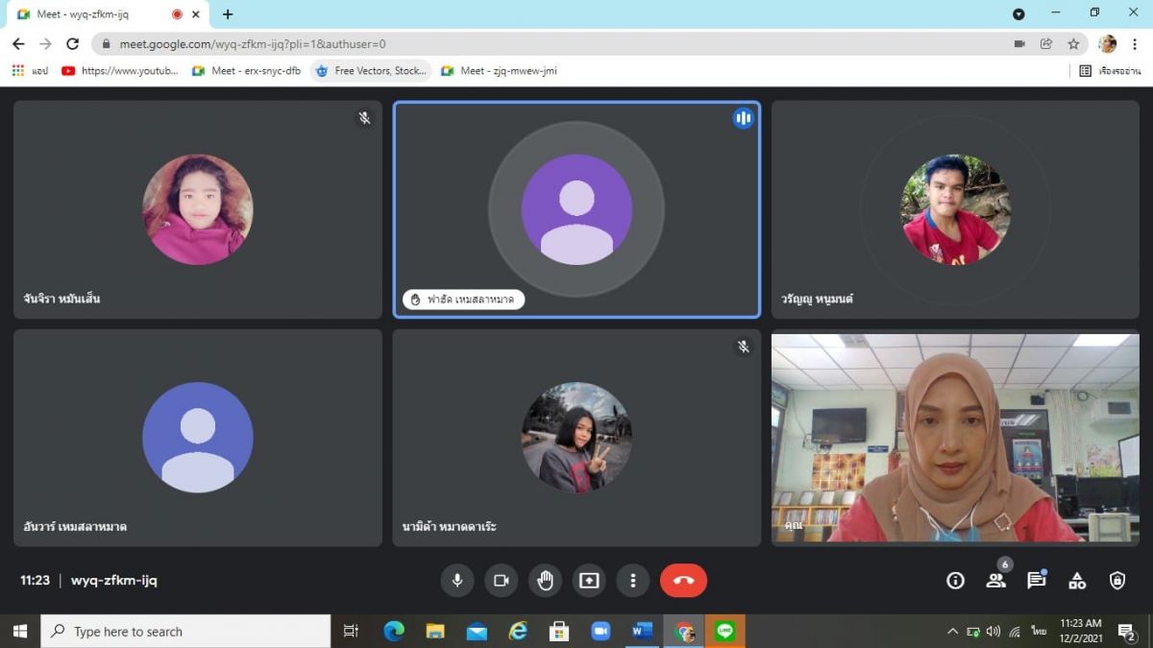Open the tab search dropdown arrow
1153x648 pixels.
[x=1018, y=14]
